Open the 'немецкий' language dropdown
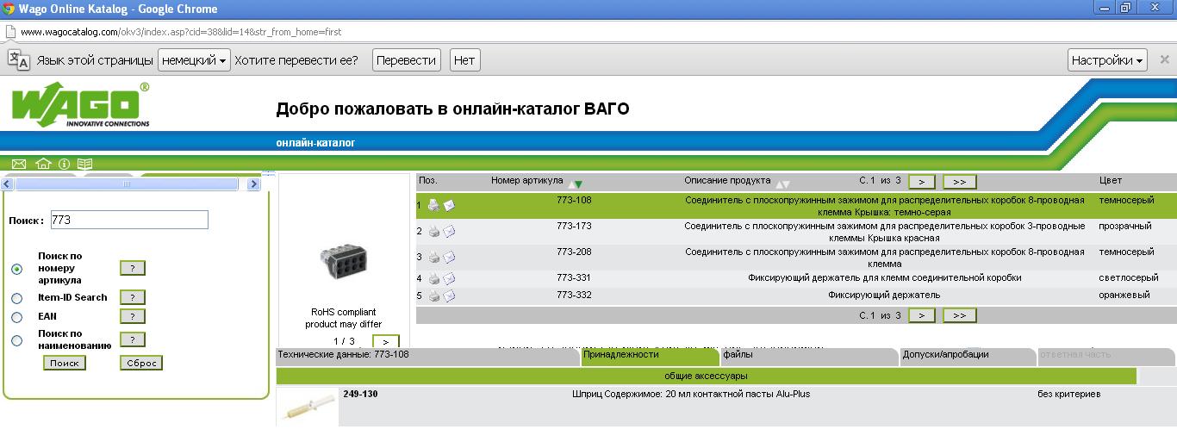Viewport: 1177px width, 448px height. tap(195, 60)
